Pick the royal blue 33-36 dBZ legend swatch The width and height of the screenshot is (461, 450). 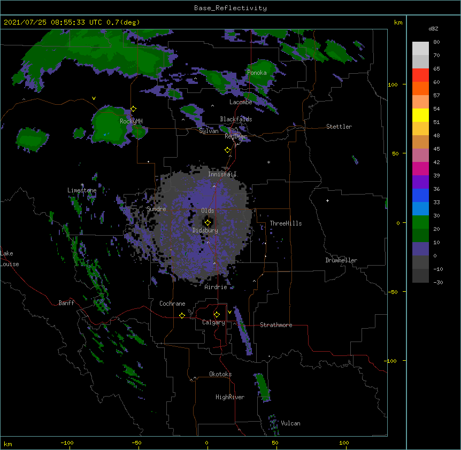[x=420, y=195]
